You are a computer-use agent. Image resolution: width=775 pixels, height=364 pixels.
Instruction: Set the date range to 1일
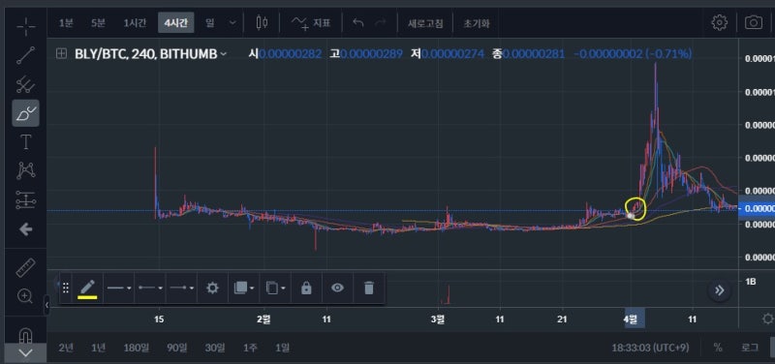point(282,348)
